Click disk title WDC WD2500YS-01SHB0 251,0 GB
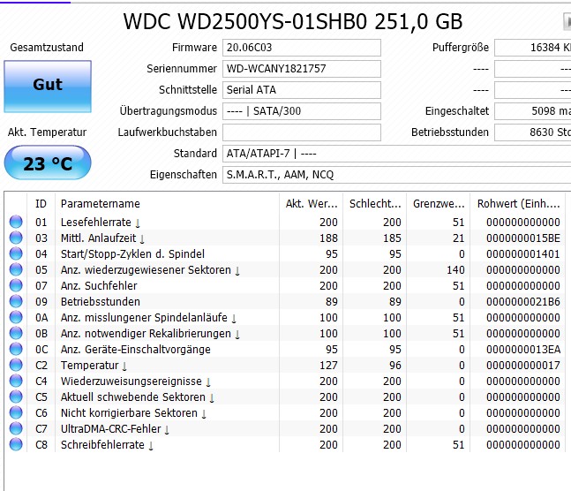 293,21
